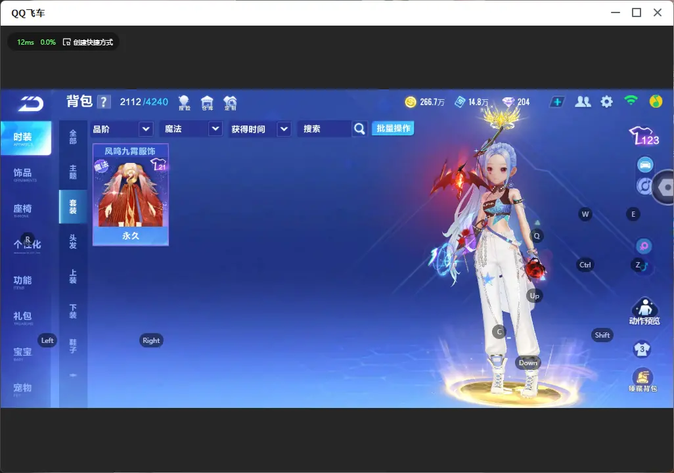Click the shirt icon numbered 3
The height and width of the screenshot is (473, 674).
pos(642,349)
